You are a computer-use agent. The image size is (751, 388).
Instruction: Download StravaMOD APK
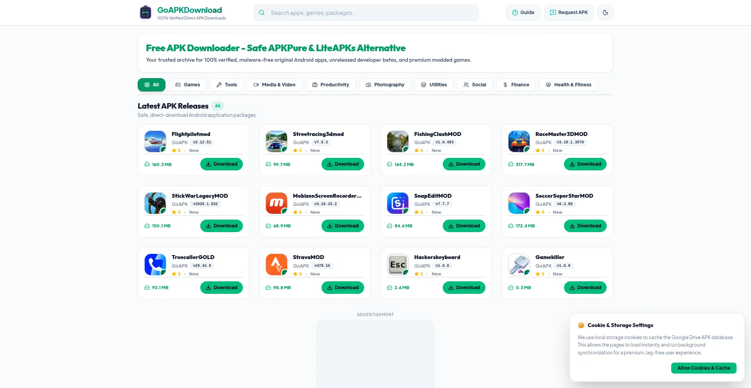pyautogui.click(x=343, y=288)
